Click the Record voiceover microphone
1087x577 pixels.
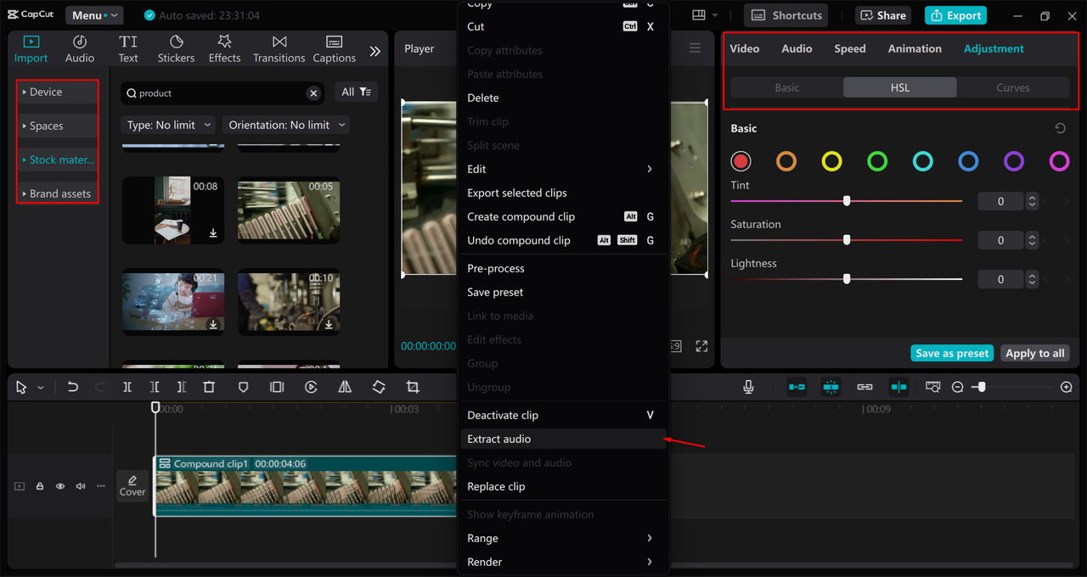[748, 387]
